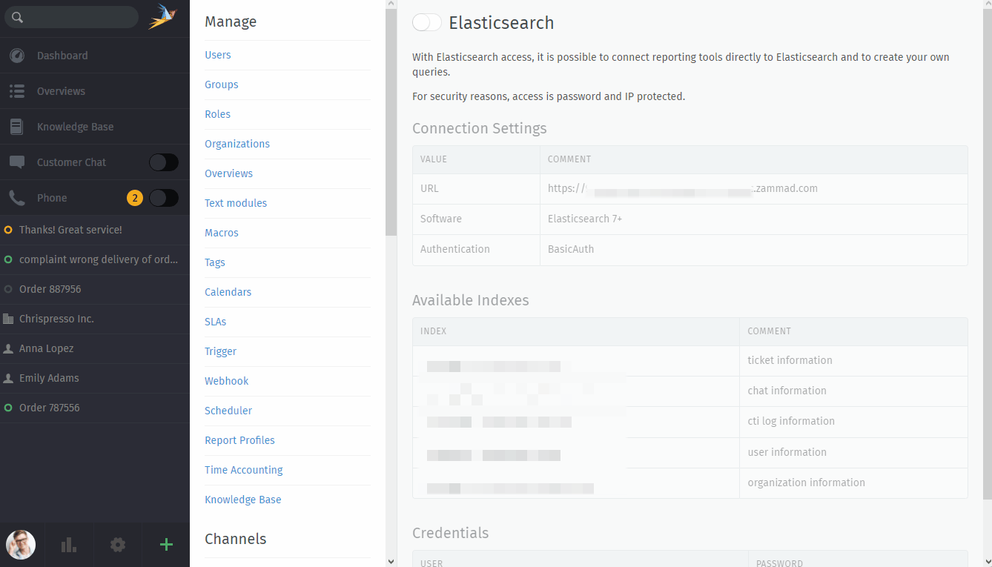
Task: Open the Order 887956 ticket tab
Action: pyautogui.click(x=95, y=289)
